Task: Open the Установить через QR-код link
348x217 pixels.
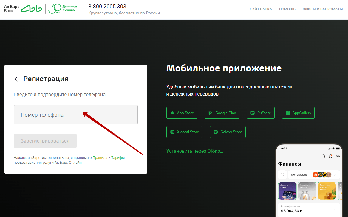Action: tap(194, 151)
